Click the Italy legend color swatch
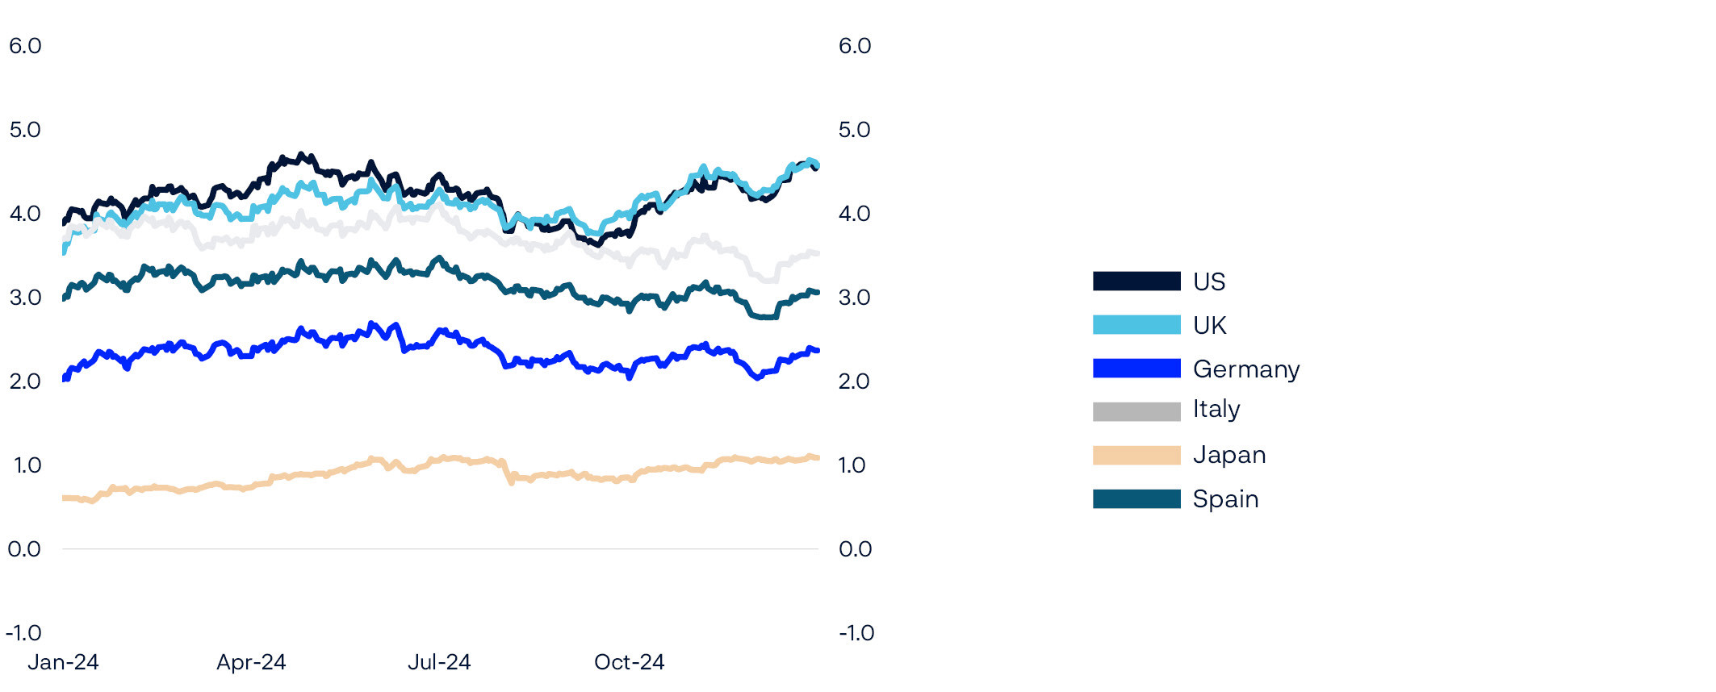 [x=1136, y=411]
